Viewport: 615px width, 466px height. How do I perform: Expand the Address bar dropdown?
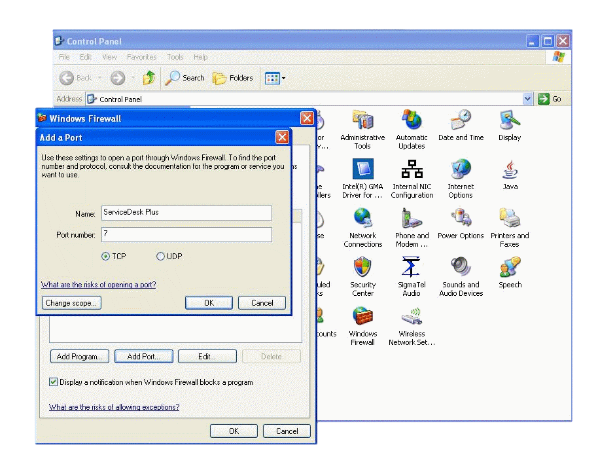pyautogui.click(x=527, y=99)
